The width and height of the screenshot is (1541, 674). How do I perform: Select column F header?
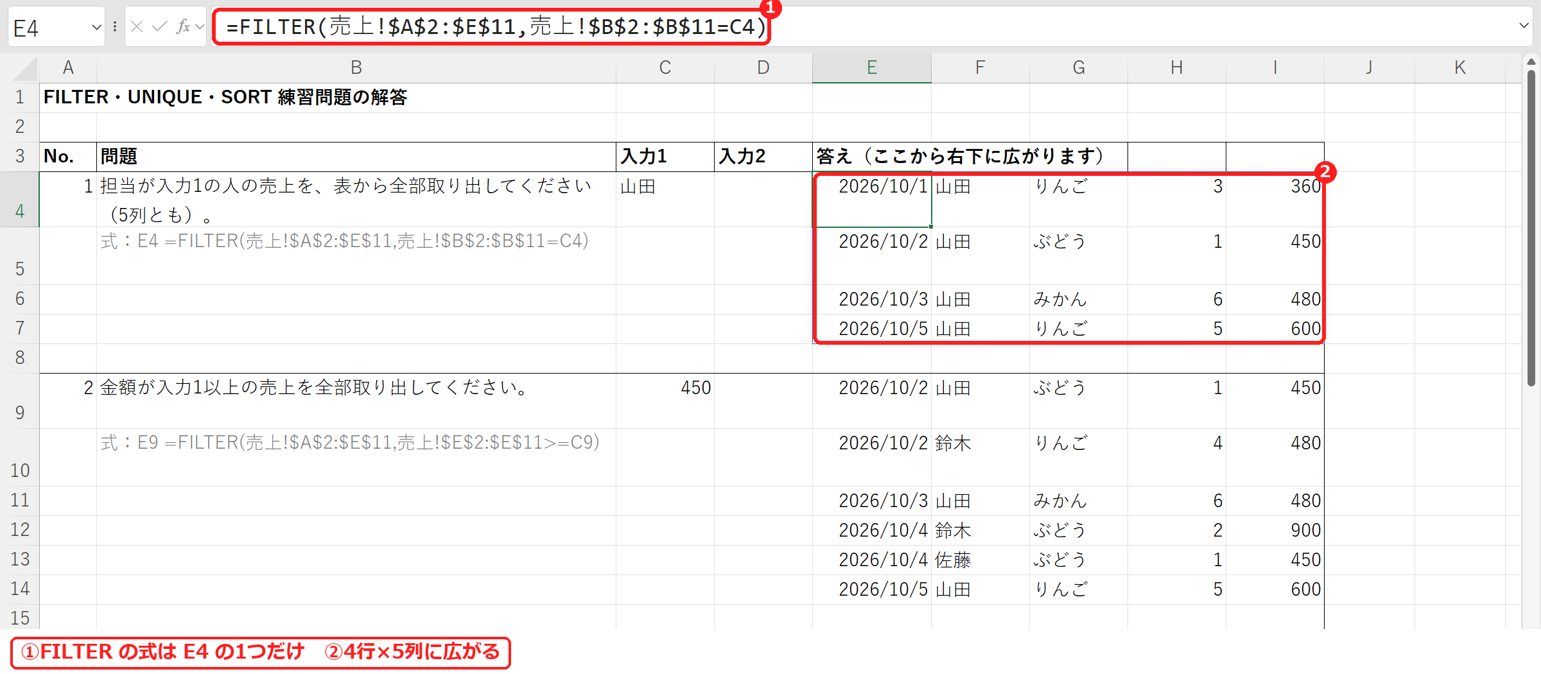980,68
